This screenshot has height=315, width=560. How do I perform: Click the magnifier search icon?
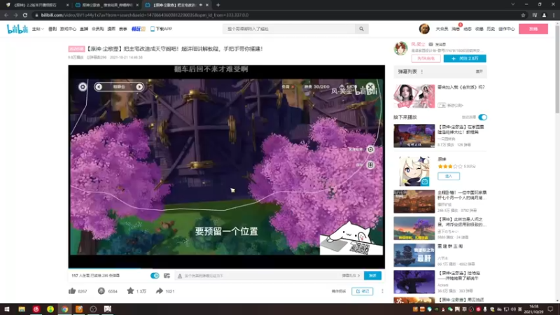[x=361, y=29]
